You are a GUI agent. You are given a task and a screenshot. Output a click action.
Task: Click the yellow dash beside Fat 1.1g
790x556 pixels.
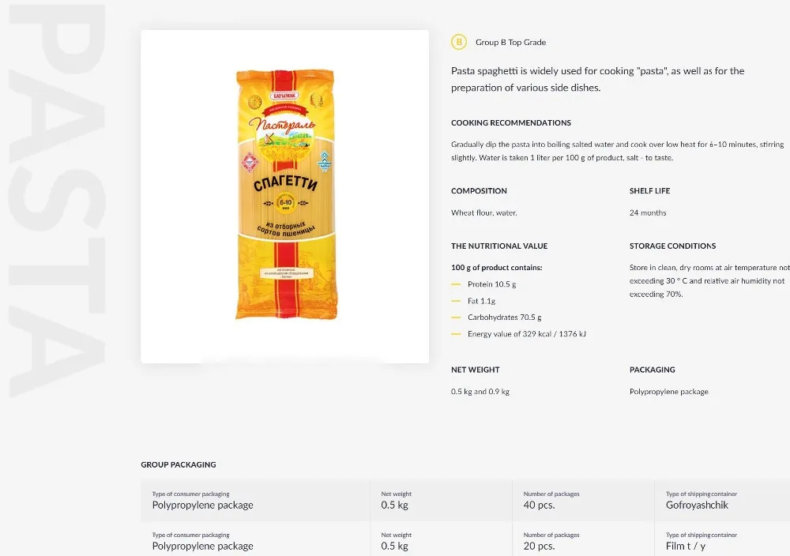pos(456,301)
